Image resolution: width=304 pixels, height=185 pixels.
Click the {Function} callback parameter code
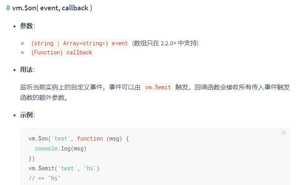[62, 52]
